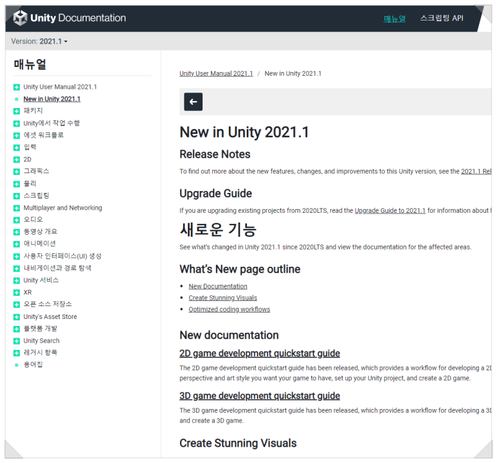The image size is (497, 463).
Task: Expand the 그래픽스 plus icon
Action: point(17,172)
